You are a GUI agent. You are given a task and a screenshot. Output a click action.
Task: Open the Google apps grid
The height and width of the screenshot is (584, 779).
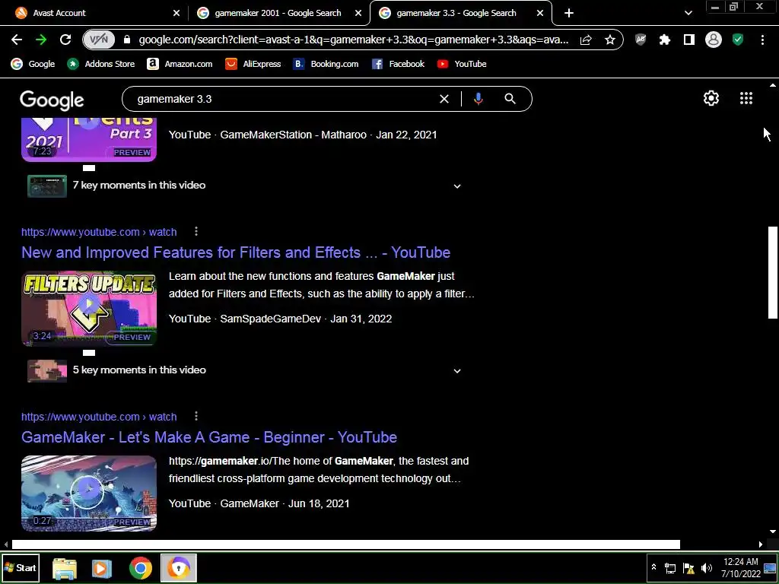coord(746,98)
